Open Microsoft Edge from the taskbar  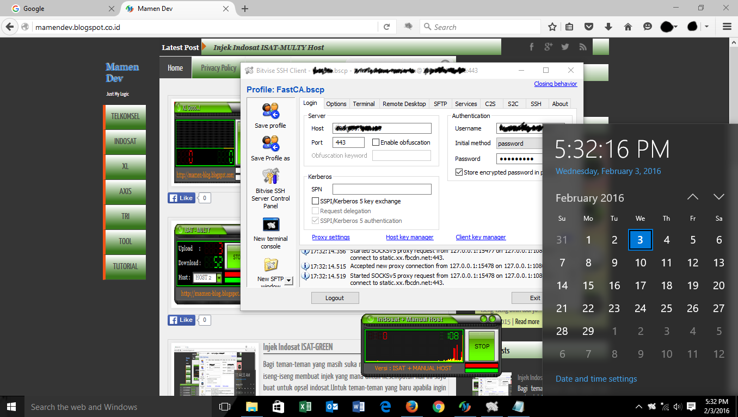385,407
